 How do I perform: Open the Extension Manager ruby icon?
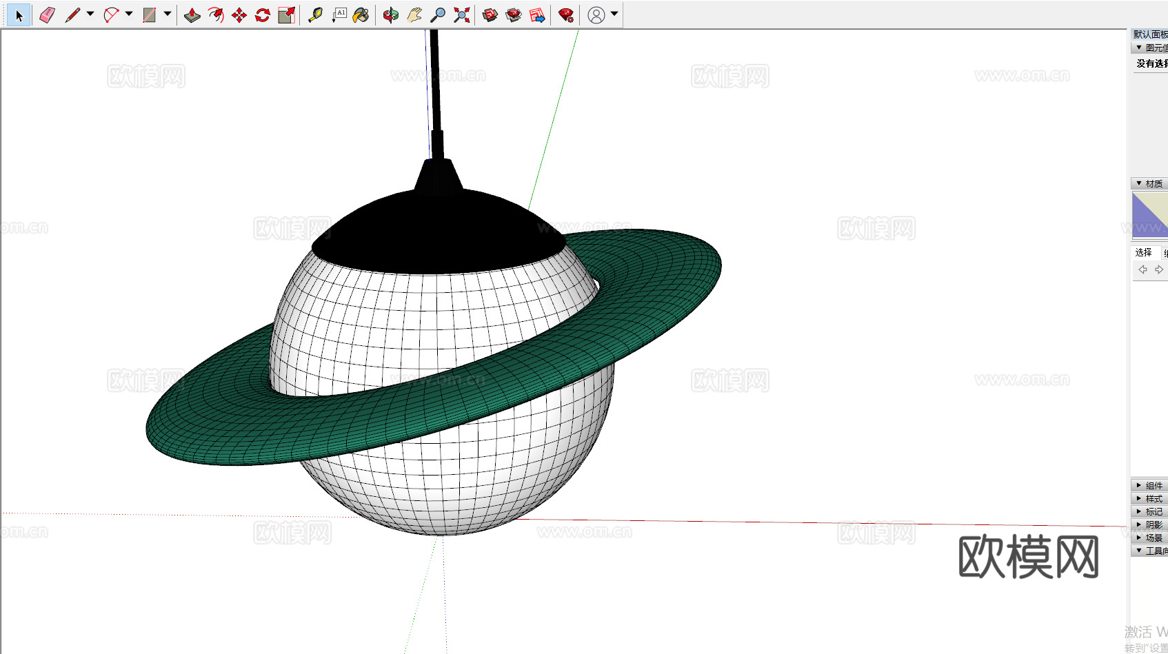tap(566, 15)
